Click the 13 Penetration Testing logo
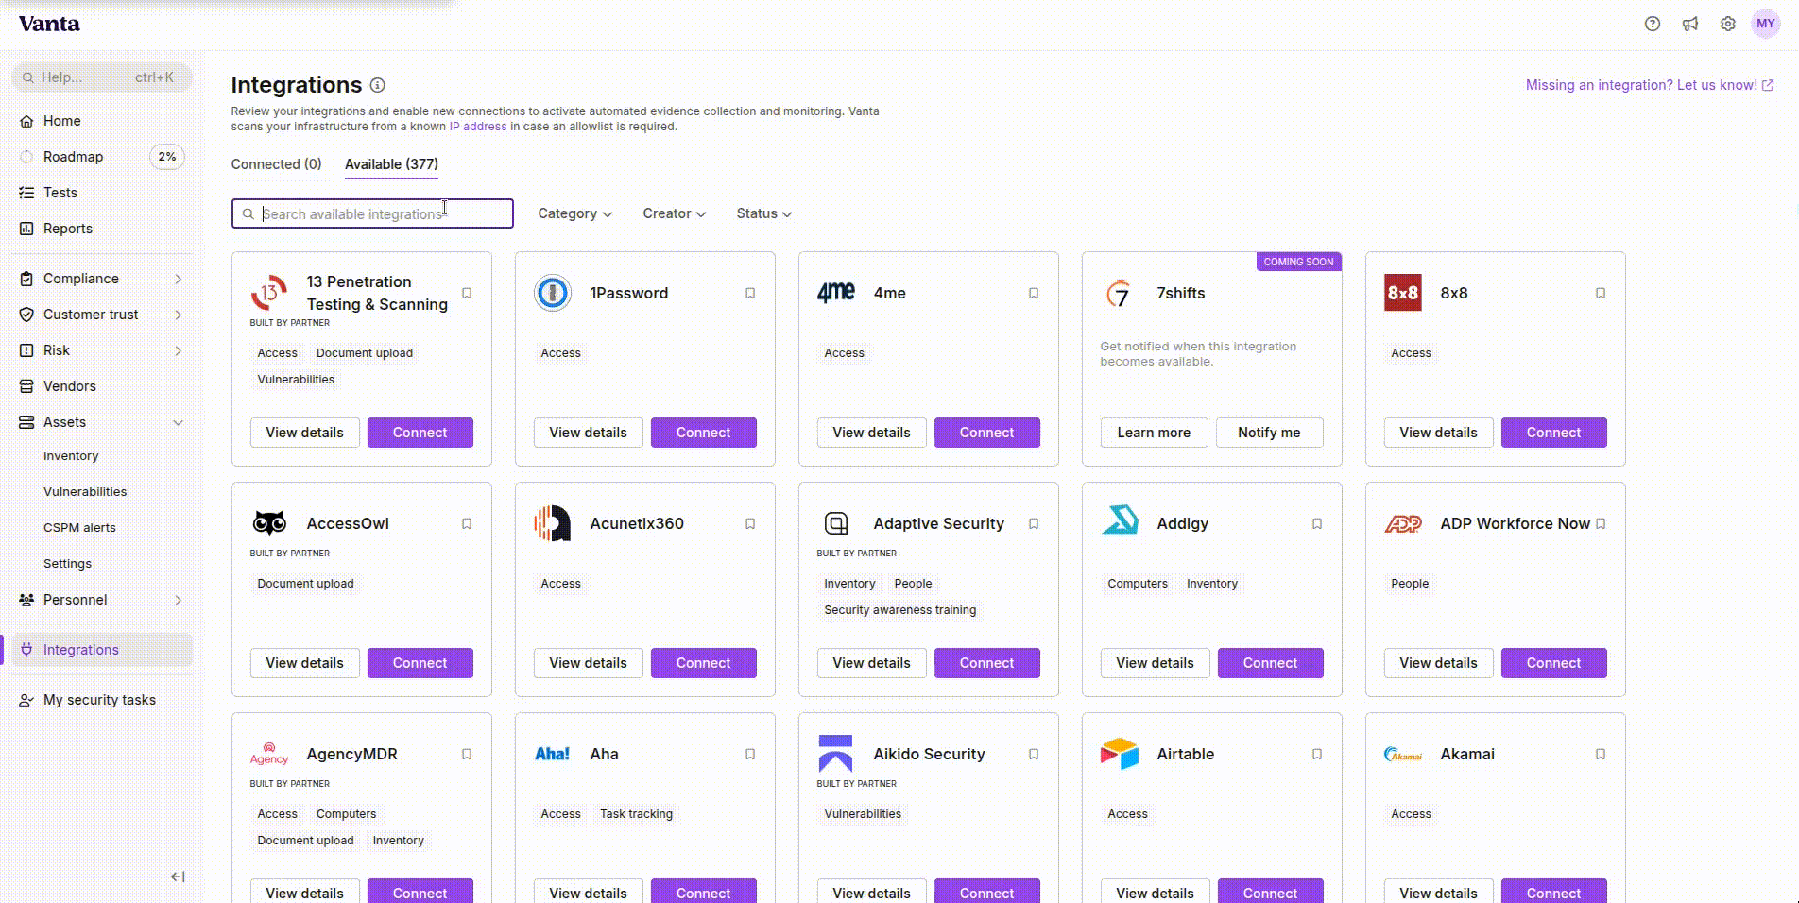The height and width of the screenshot is (903, 1799). 269,293
